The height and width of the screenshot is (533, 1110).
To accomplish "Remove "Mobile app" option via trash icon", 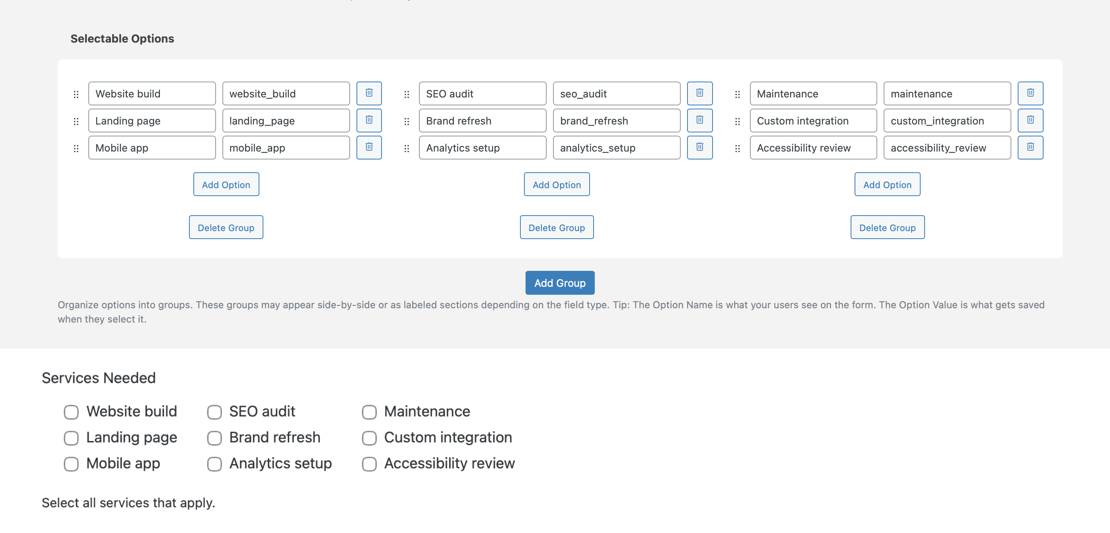I will pyautogui.click(x=369, y=147).
